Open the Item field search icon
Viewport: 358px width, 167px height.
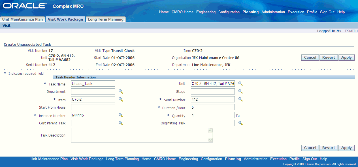click(121, 99)
